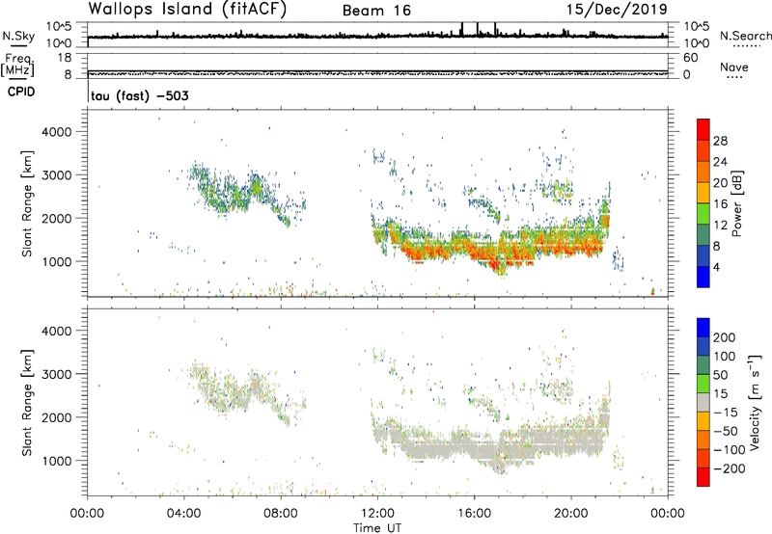Select the "60" tick on the Nave axis
This screenshot has width=772, height=534.
point(690,58)
